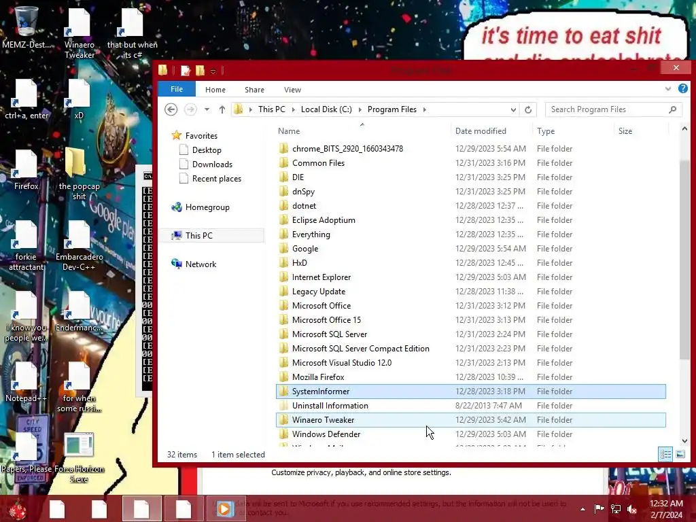The width and height of the screenshot is (696, 522).
Task: Expand breadcrumb arrow after This PC
Action: click(x=293, y=109)
